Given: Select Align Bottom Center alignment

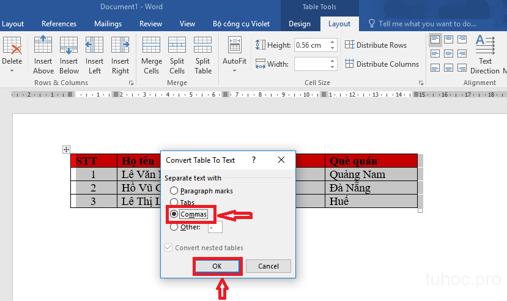Looking at the screenshot, I should point(448,68).
